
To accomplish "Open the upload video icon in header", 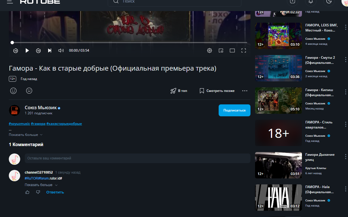I will click(293, 2).
